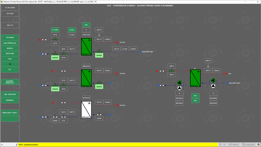
Task: Click the green valve under the 100 % box
Action: tap(172, 71)
